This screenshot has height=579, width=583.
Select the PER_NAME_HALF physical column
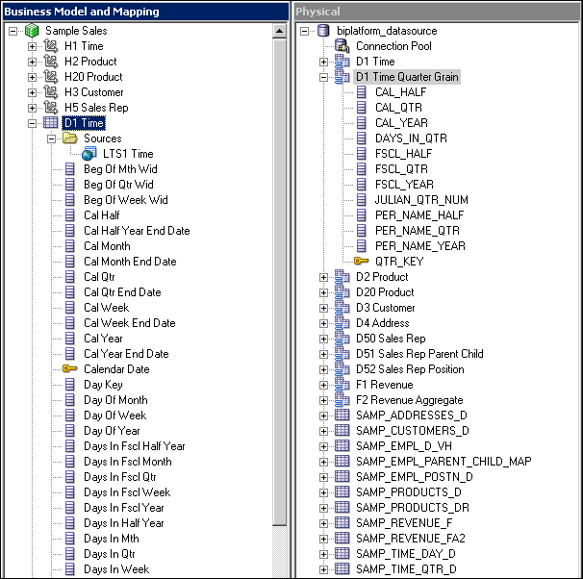point(419,215)
